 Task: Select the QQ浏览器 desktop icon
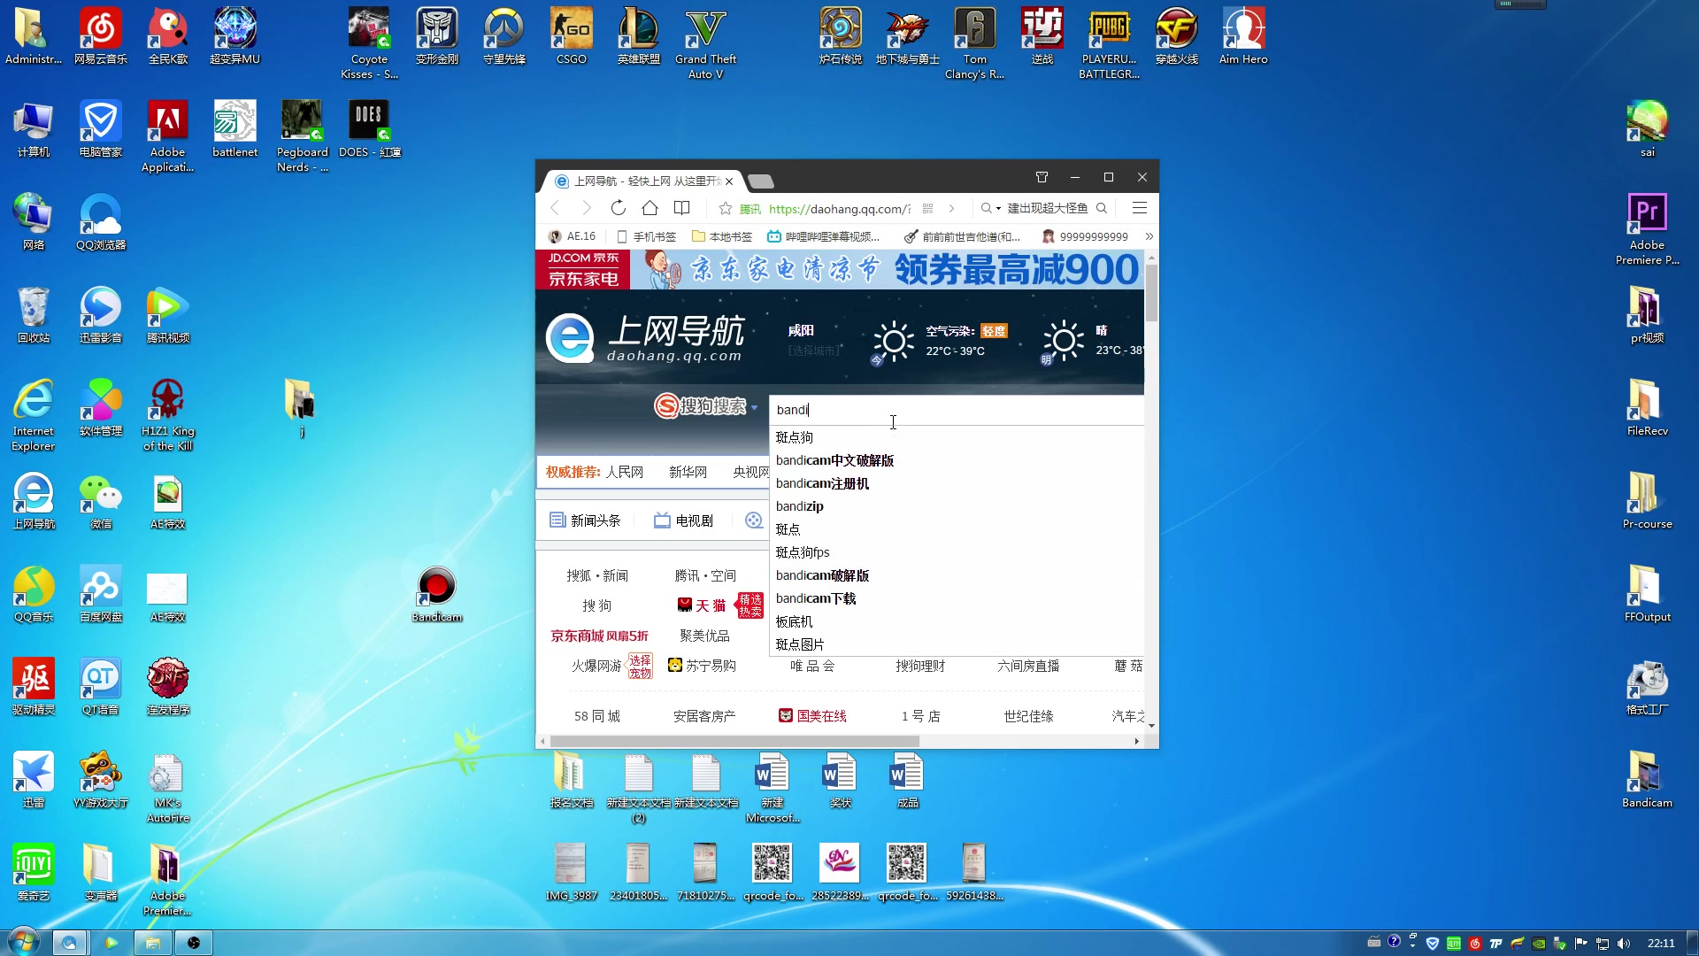point(101,223)
